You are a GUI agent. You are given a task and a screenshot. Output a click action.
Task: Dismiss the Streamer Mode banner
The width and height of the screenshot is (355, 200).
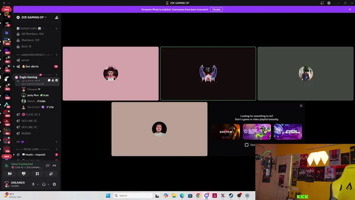click(x=350, y=10)
